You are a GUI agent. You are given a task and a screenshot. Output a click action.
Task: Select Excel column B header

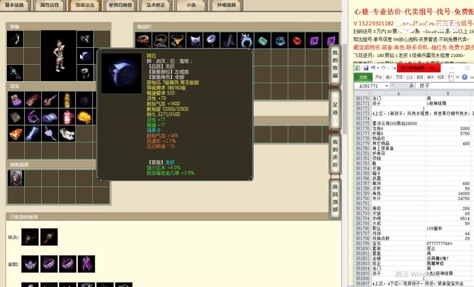click(448, 94)
